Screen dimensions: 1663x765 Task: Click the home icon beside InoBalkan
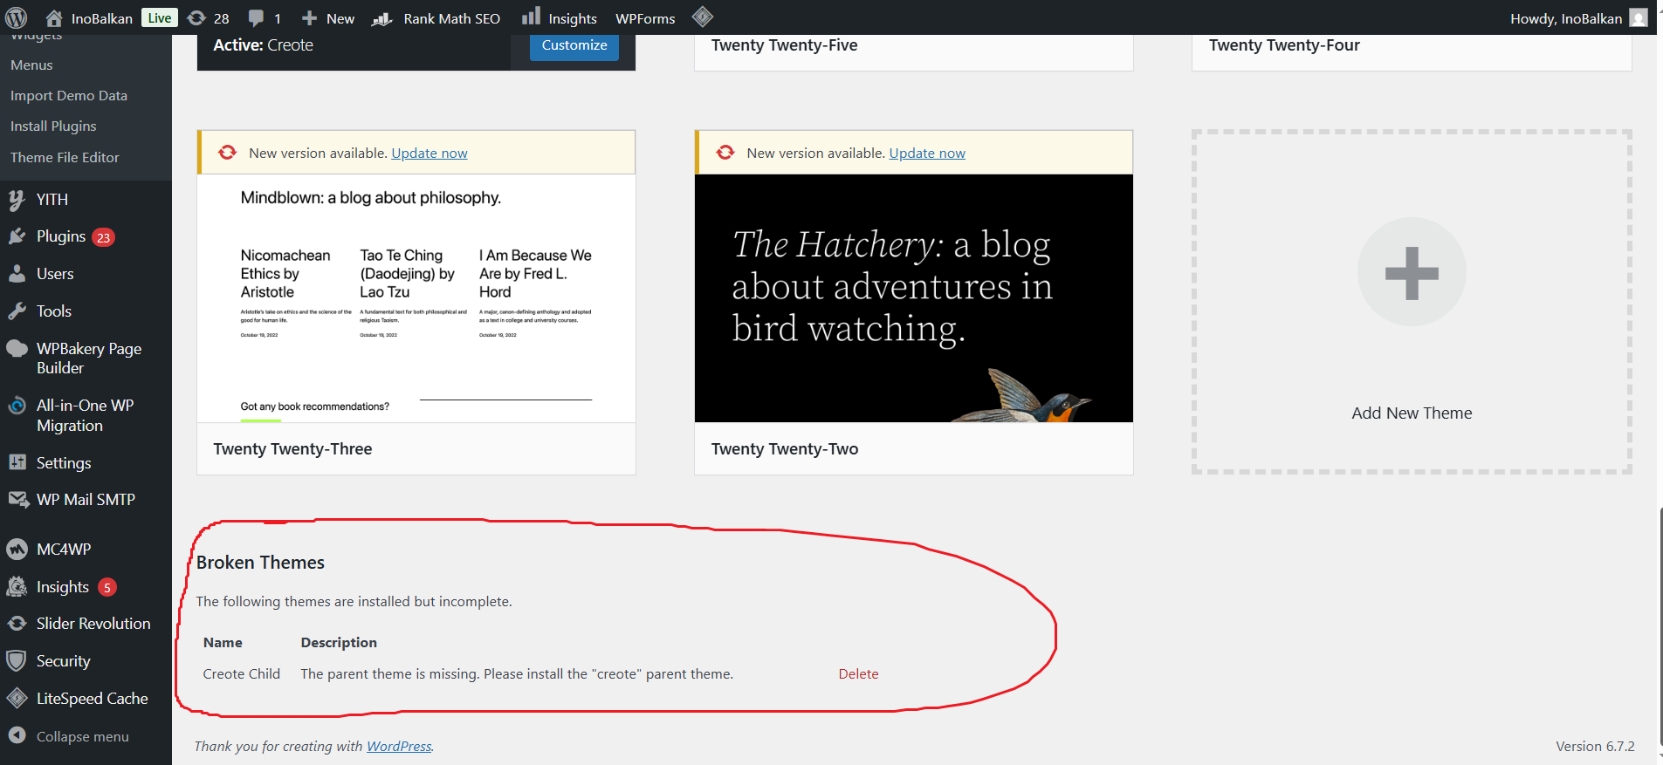coord(54,18)
